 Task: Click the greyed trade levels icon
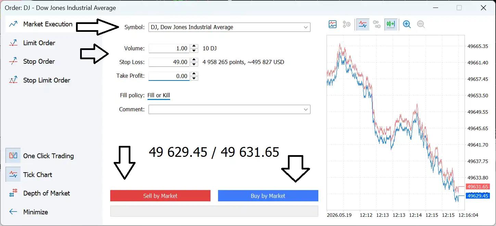pyautogui.click(x=347, y=24)
